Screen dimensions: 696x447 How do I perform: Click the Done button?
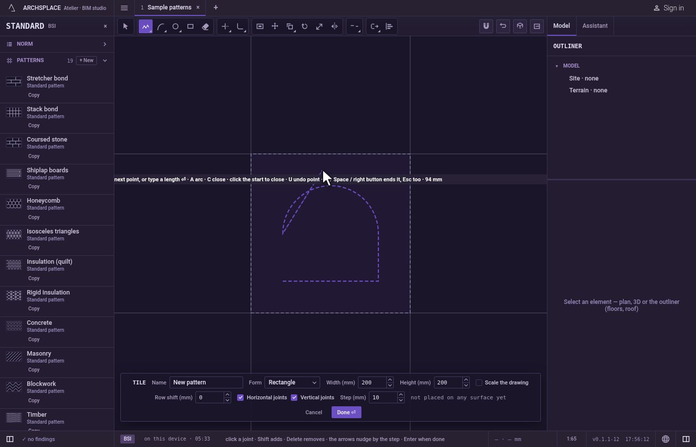coord(347,412)
